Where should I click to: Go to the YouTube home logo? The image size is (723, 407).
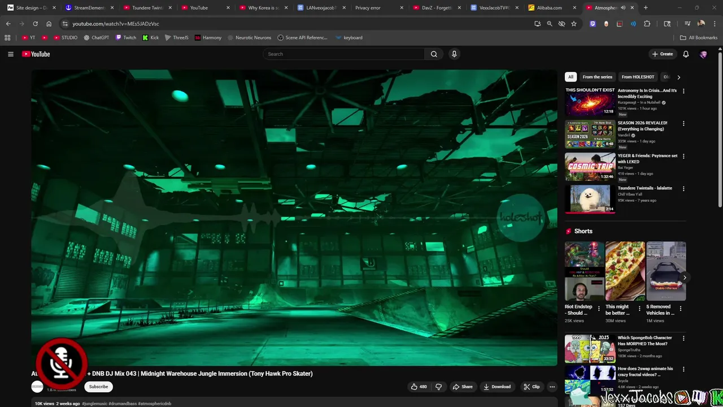[36, 54]
